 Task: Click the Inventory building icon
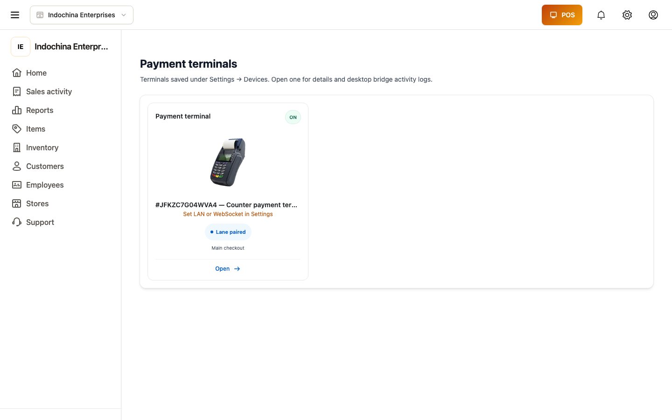tap(17, 147)
